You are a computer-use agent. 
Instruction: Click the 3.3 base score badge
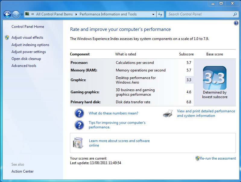[215, 78]
